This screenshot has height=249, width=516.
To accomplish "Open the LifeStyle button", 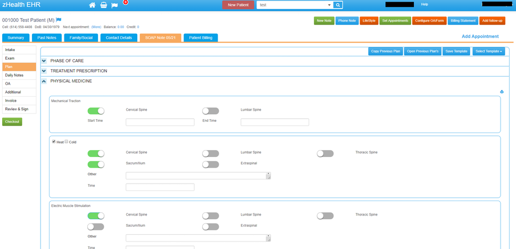I will point(369,21).
